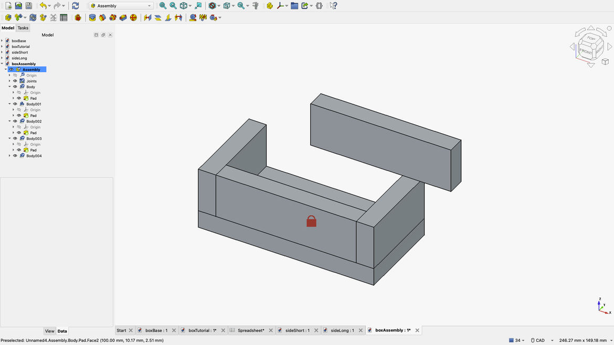Screen dimensions: 614x345
Task: Click FRONT on the navigation cube
Action: click(586, 51)
